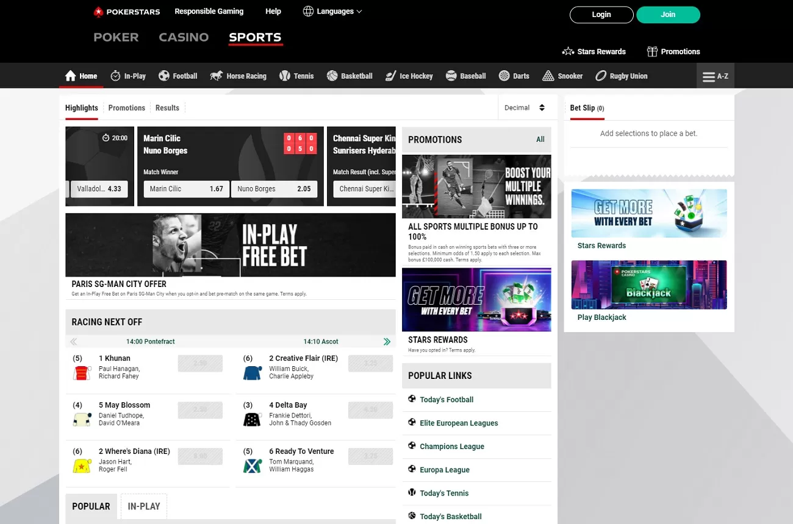Click the odds button for 6 Ready To Venture
This screenshot has width=793, height=524.
[x=371, y=456]
